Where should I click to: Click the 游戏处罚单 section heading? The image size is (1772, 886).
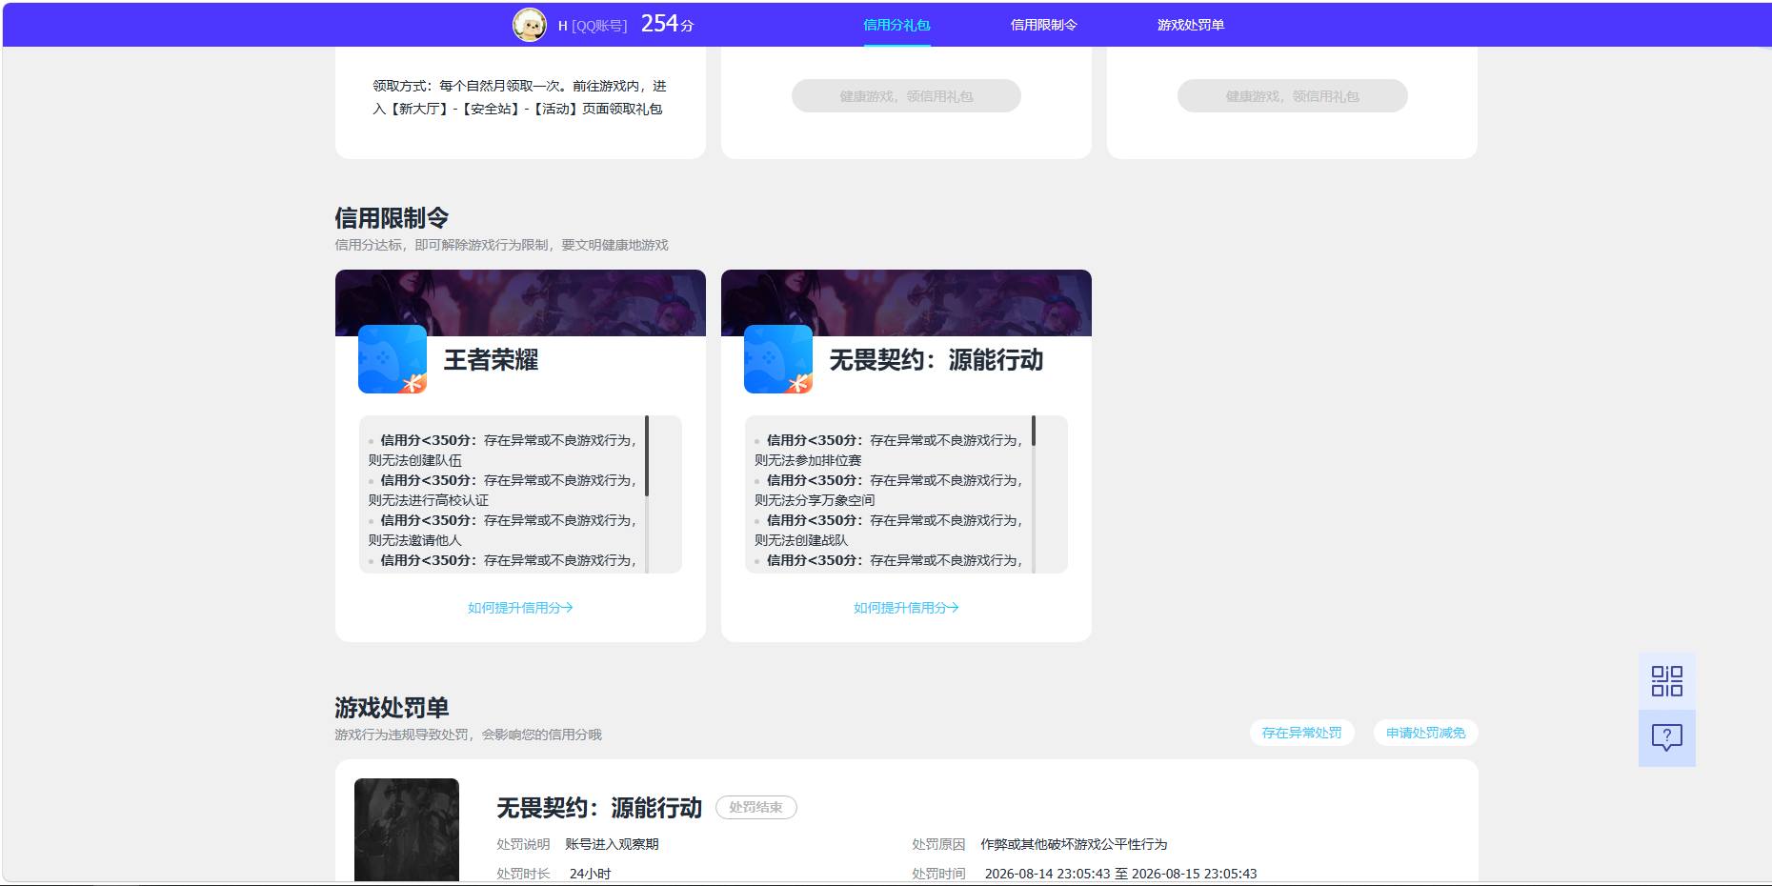[x=392, y=708]
